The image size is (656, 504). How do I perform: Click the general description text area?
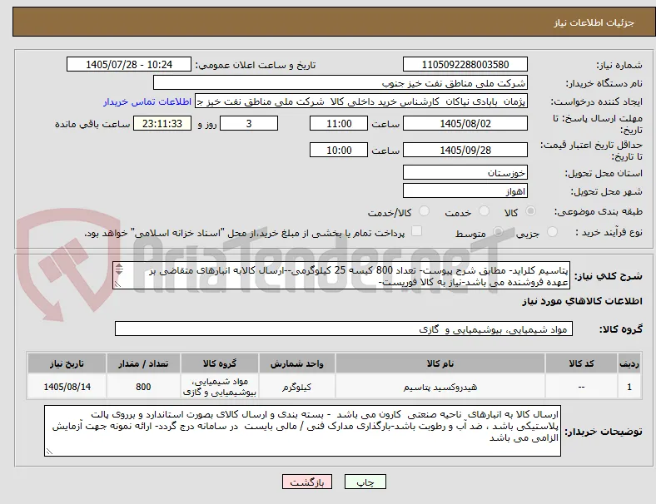(341, 276)
